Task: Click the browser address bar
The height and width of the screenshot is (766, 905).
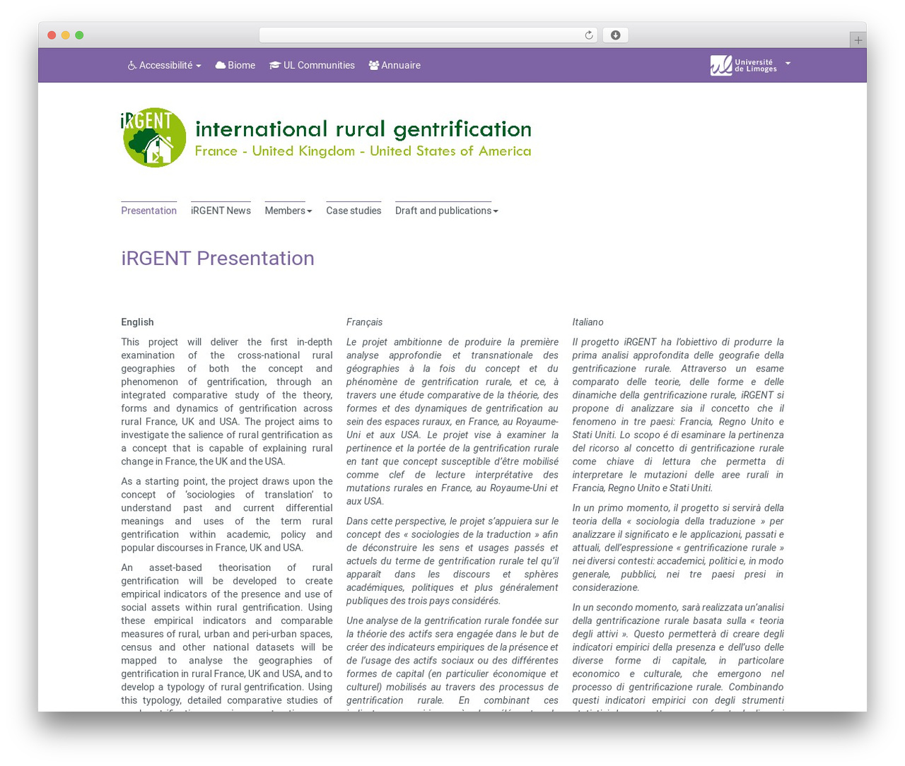Action: pos(428,35)
